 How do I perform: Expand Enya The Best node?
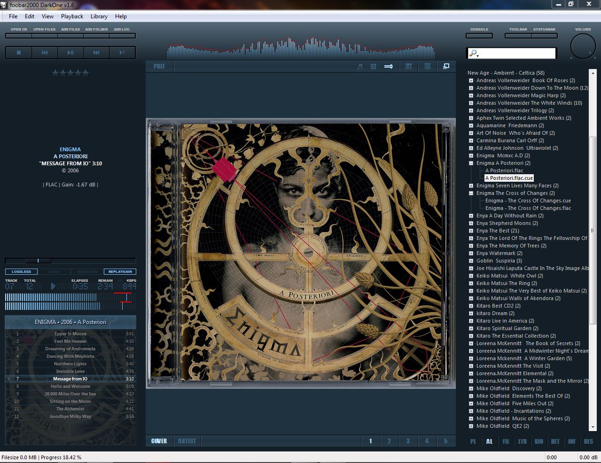(x=471, y=231)
